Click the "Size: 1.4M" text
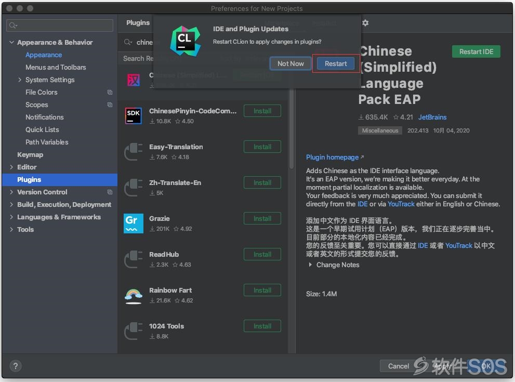 [322, 294]
